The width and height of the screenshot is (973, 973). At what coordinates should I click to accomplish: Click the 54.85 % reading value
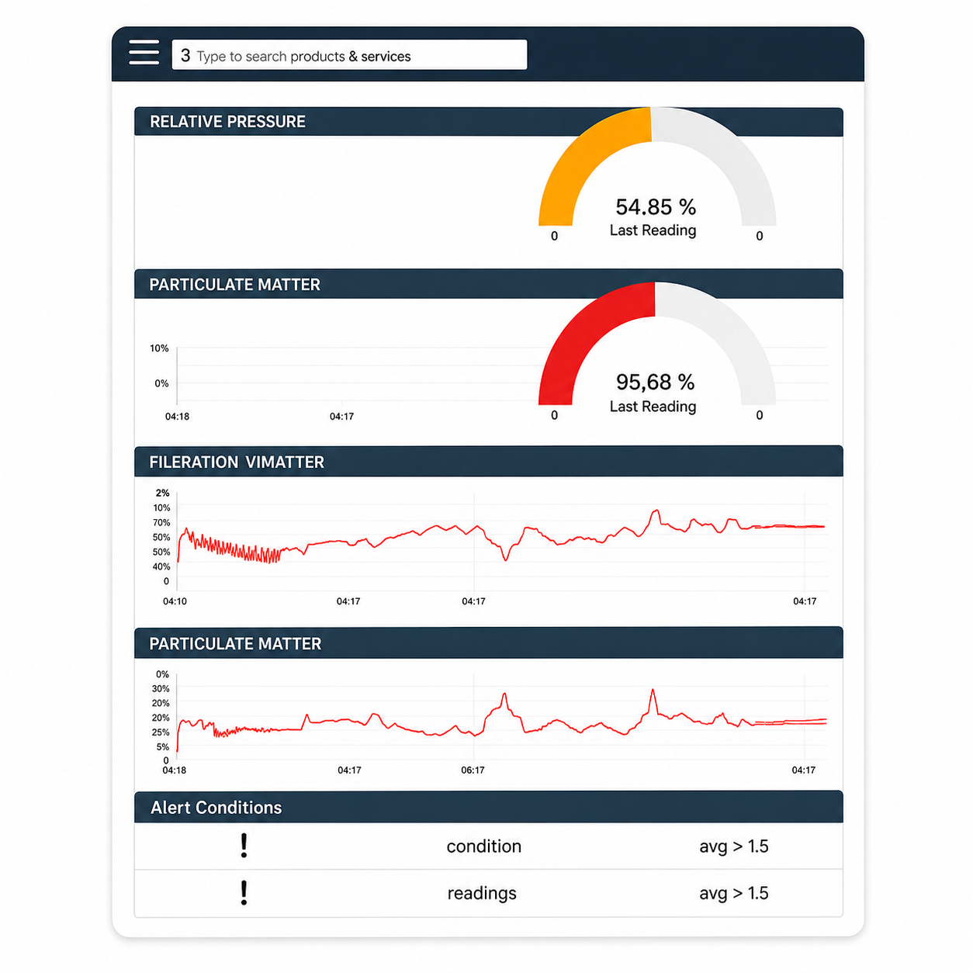point(656,207)
